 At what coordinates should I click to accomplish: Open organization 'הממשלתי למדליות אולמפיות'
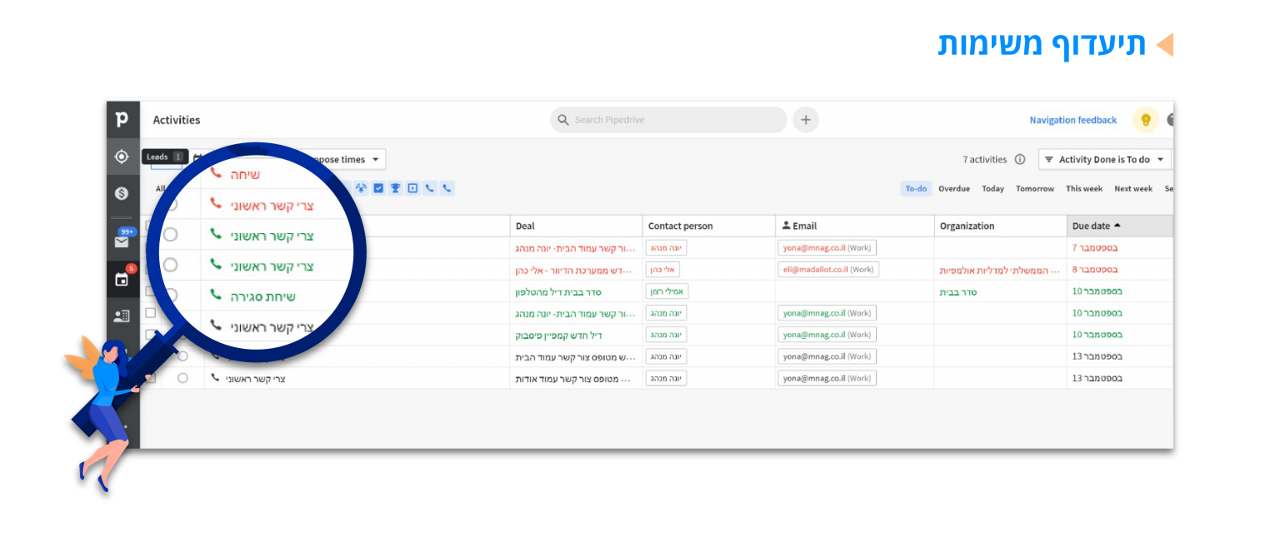1000,270
